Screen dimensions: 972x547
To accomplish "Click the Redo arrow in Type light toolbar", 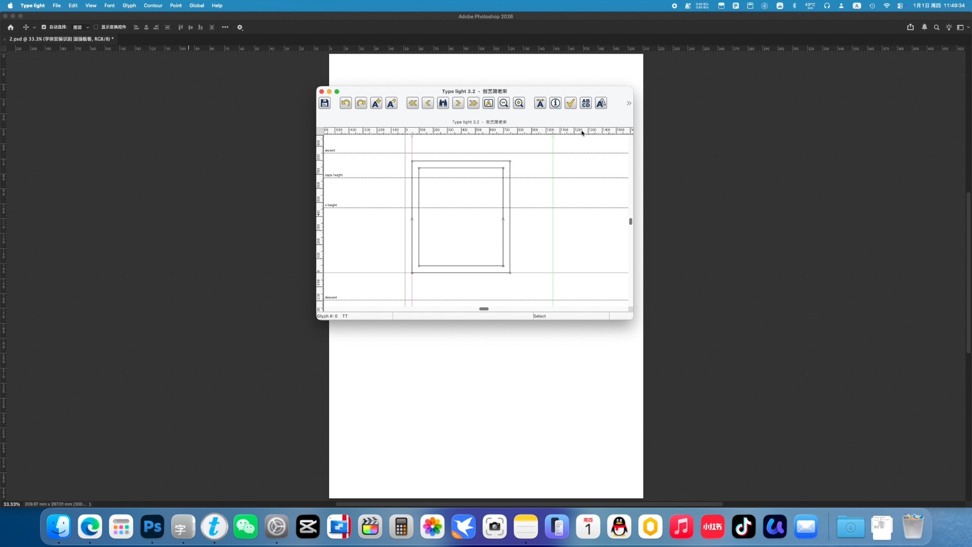I will point(361,103).
